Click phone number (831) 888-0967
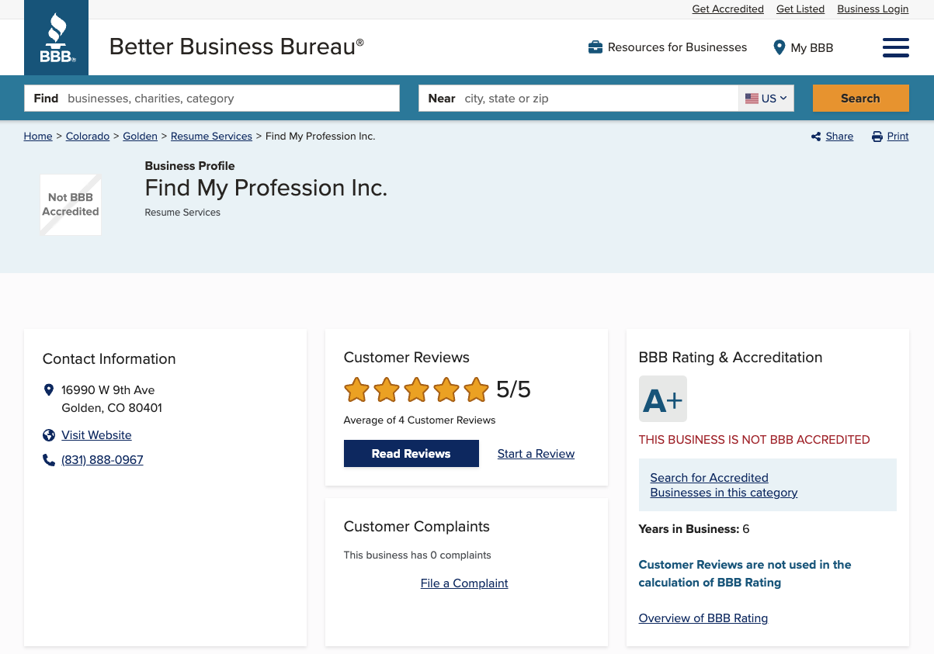The width and height of the screenshot is (934, 654). point(102,460)
